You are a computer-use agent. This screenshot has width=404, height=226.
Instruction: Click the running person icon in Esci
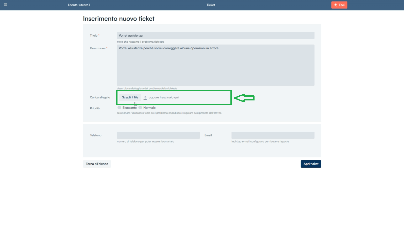coord(335,5)
